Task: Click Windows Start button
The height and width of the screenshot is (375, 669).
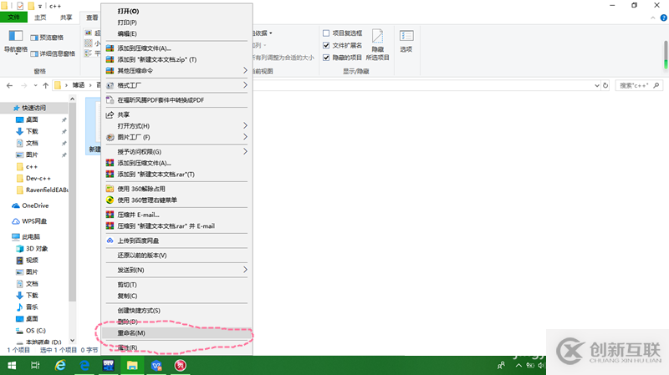Action: (12, 365)
